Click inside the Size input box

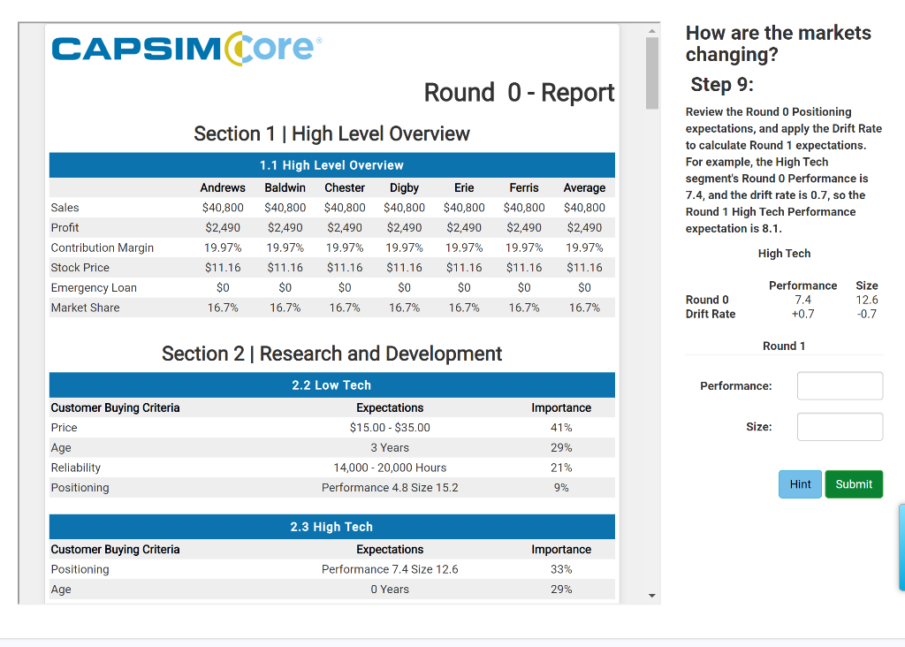[840, 426]
